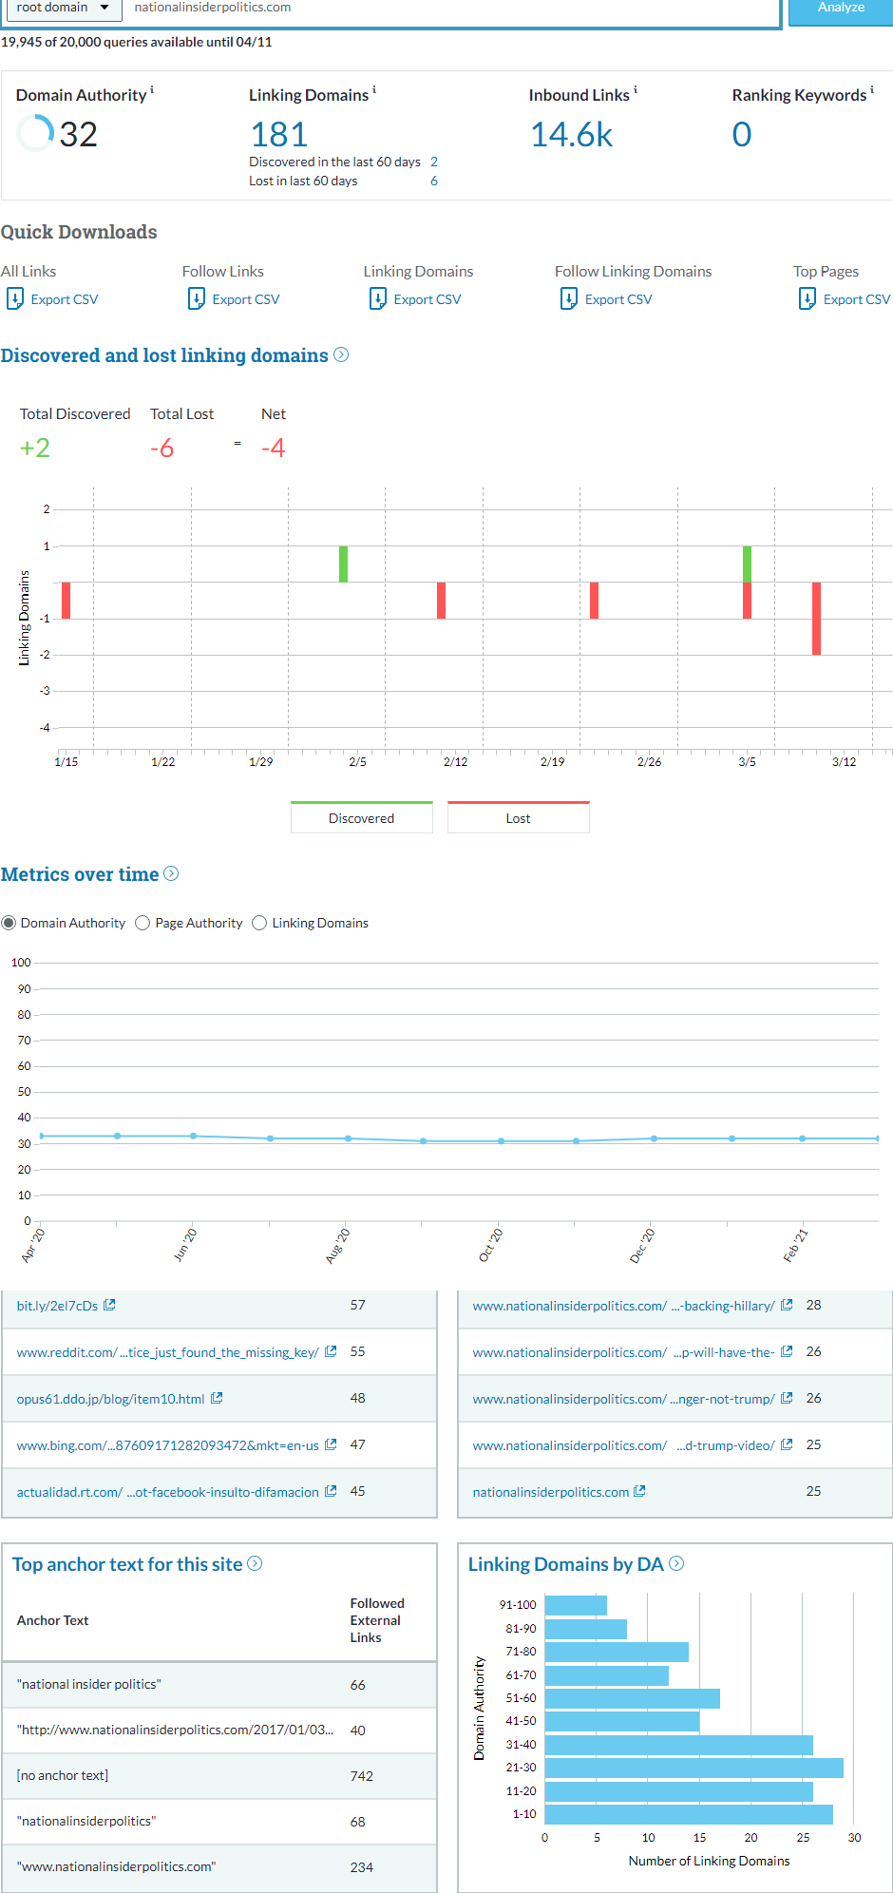Open the external link icon for opus61.ddo.jp
The width and height of the screenshot is (893, 1893).
217,1398
